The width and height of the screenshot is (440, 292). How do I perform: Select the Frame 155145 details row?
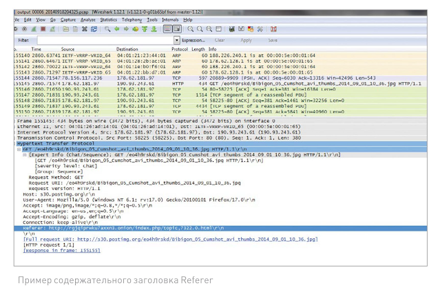click(x=220, y=121)
